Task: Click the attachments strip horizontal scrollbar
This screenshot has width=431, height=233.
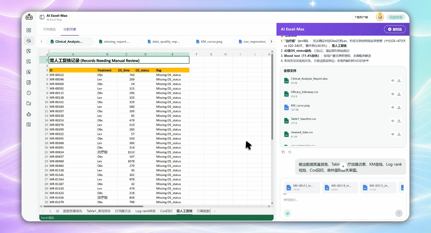Action: pyautogui.click(x=285, y=194)
